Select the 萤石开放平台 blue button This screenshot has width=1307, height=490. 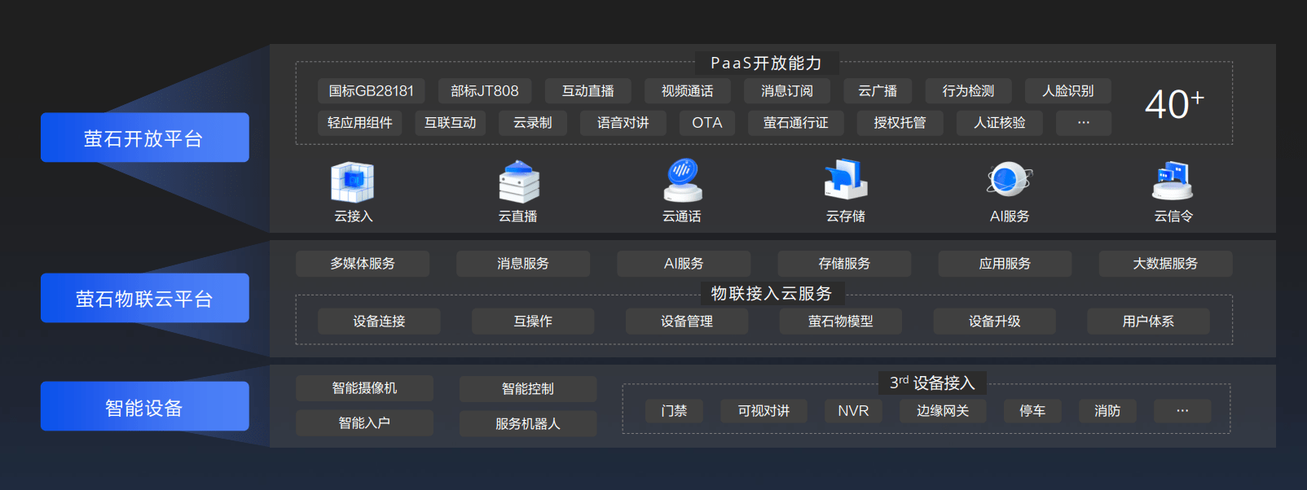(145, 138)
